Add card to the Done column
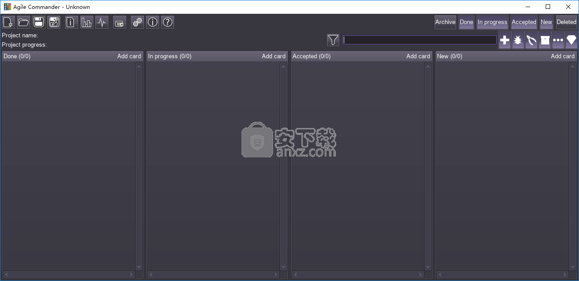The image size is (579, 281). 129,56
